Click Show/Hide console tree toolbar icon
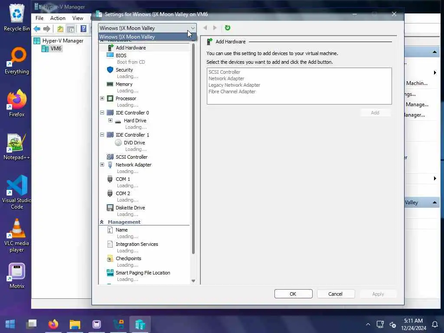 coord(71,29)
